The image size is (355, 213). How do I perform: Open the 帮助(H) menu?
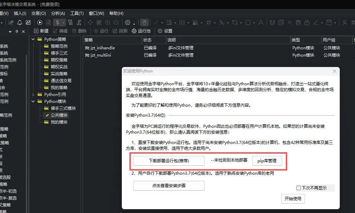coord(116,13)
